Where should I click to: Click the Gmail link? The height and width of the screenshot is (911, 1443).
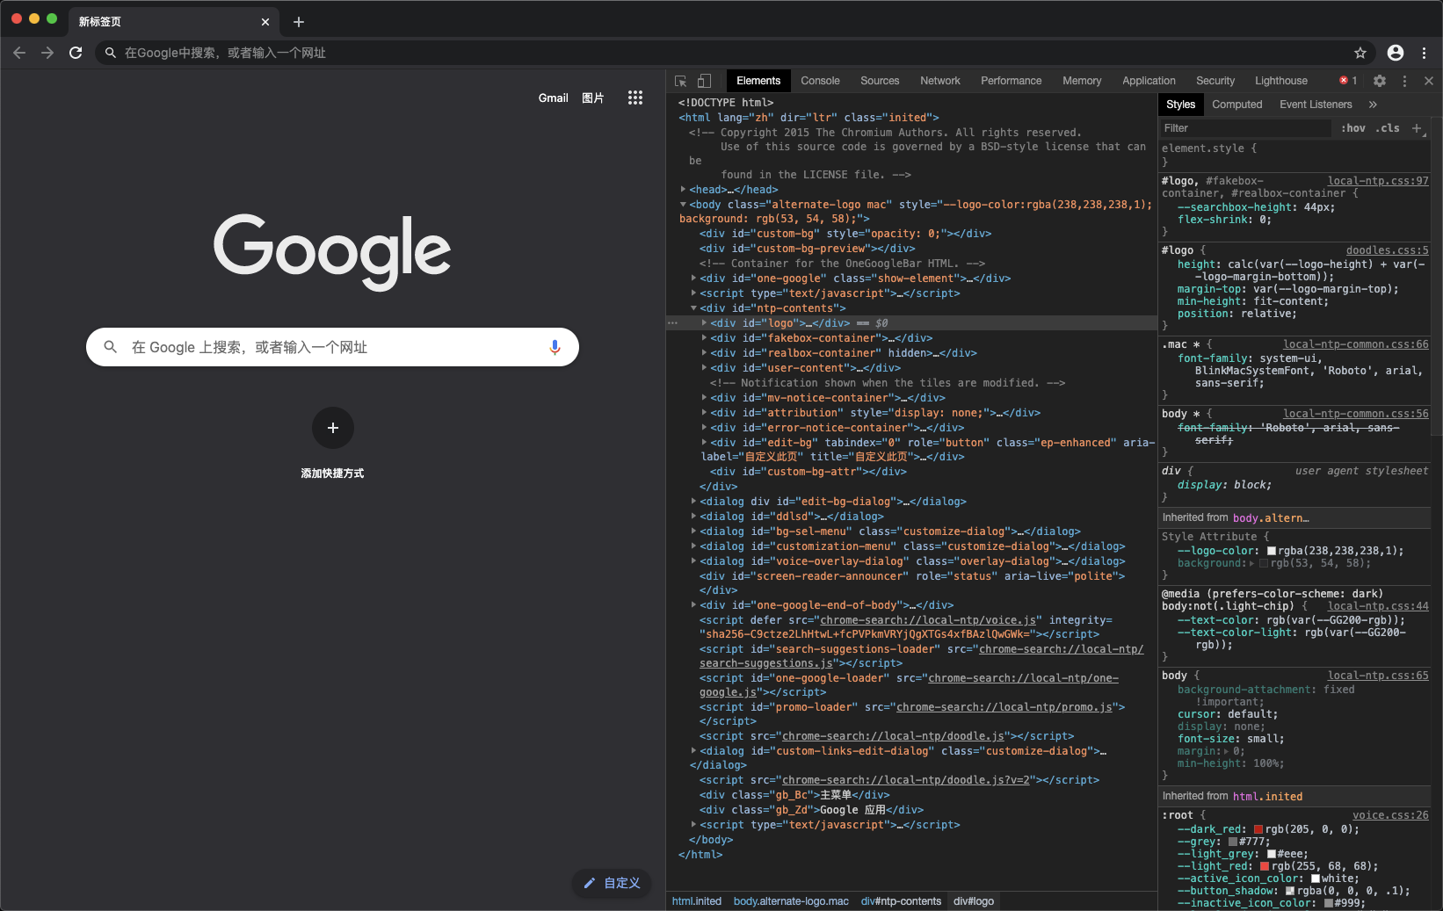click(x=554, y=98)
